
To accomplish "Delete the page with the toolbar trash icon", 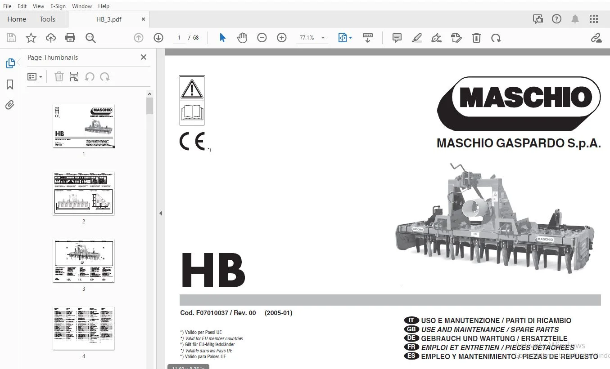I will click(476, 38).
